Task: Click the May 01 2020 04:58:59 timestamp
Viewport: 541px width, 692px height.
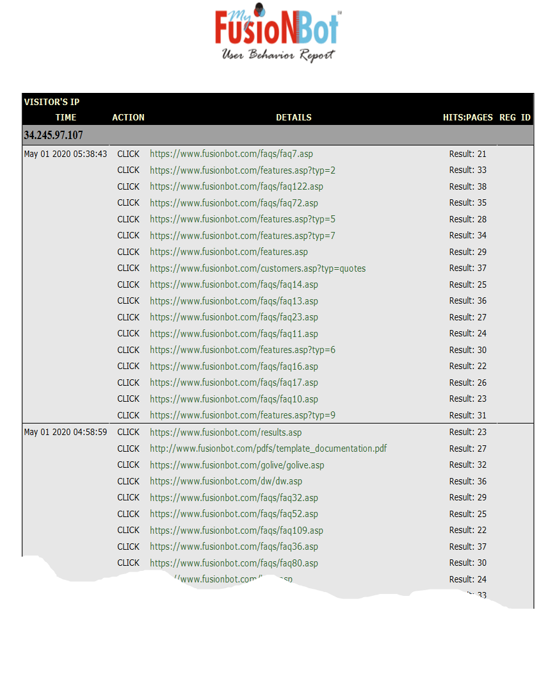Action: 65,432
